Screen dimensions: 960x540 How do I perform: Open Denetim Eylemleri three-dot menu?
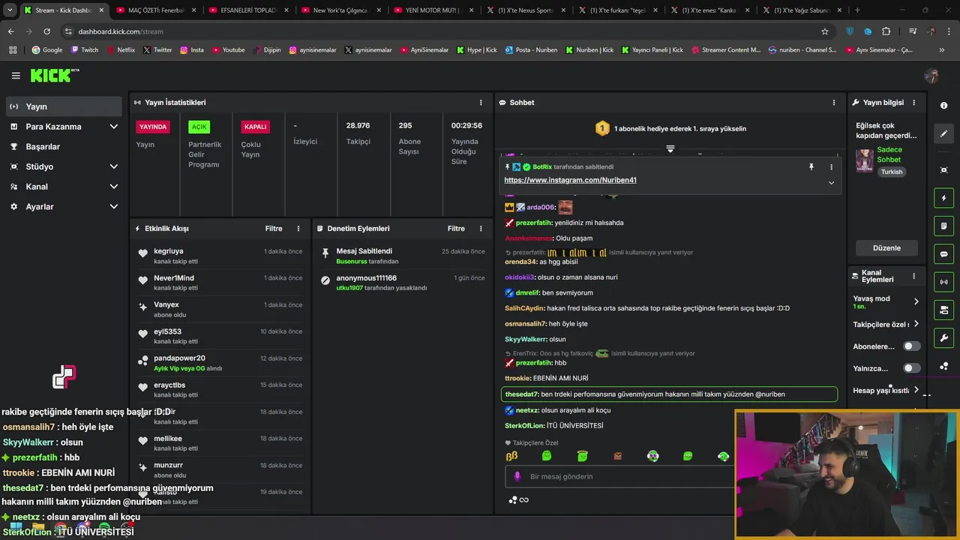pos(481,228)
